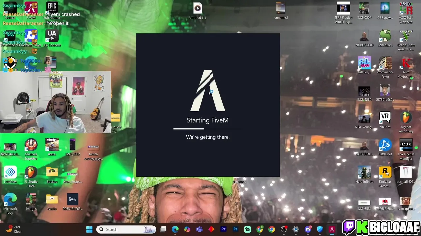421x236 pixels.
Task: Launch the Fall Guys shortcut
Action: point(364,65)
